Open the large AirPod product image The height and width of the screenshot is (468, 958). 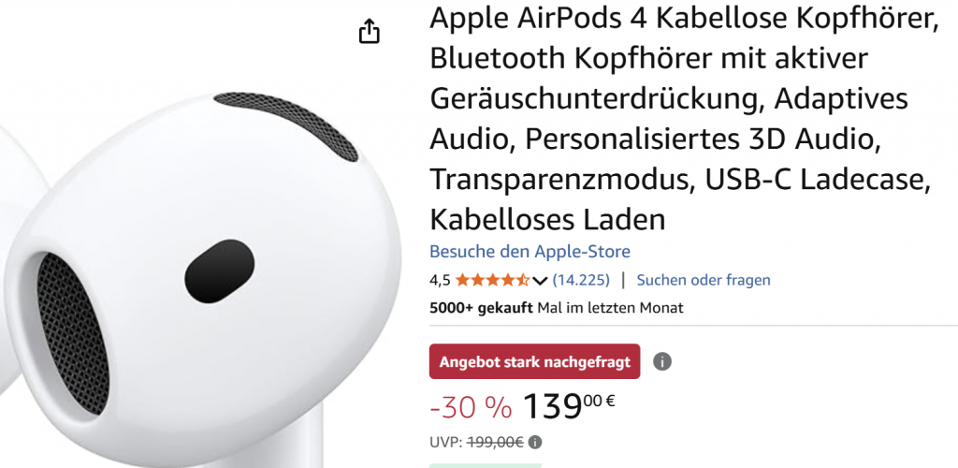pyautogui.click(x=202, y=269)
